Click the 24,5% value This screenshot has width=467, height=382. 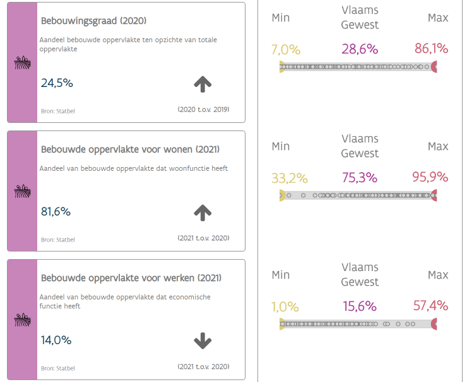(x=57, y=83)
